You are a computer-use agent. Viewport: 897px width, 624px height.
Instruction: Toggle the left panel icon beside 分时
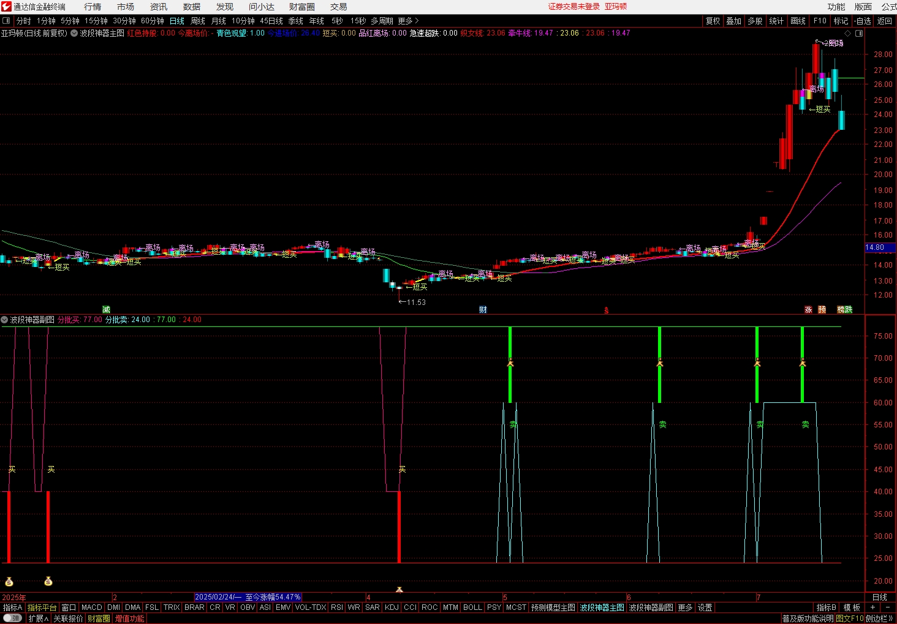tap(6, 21)
